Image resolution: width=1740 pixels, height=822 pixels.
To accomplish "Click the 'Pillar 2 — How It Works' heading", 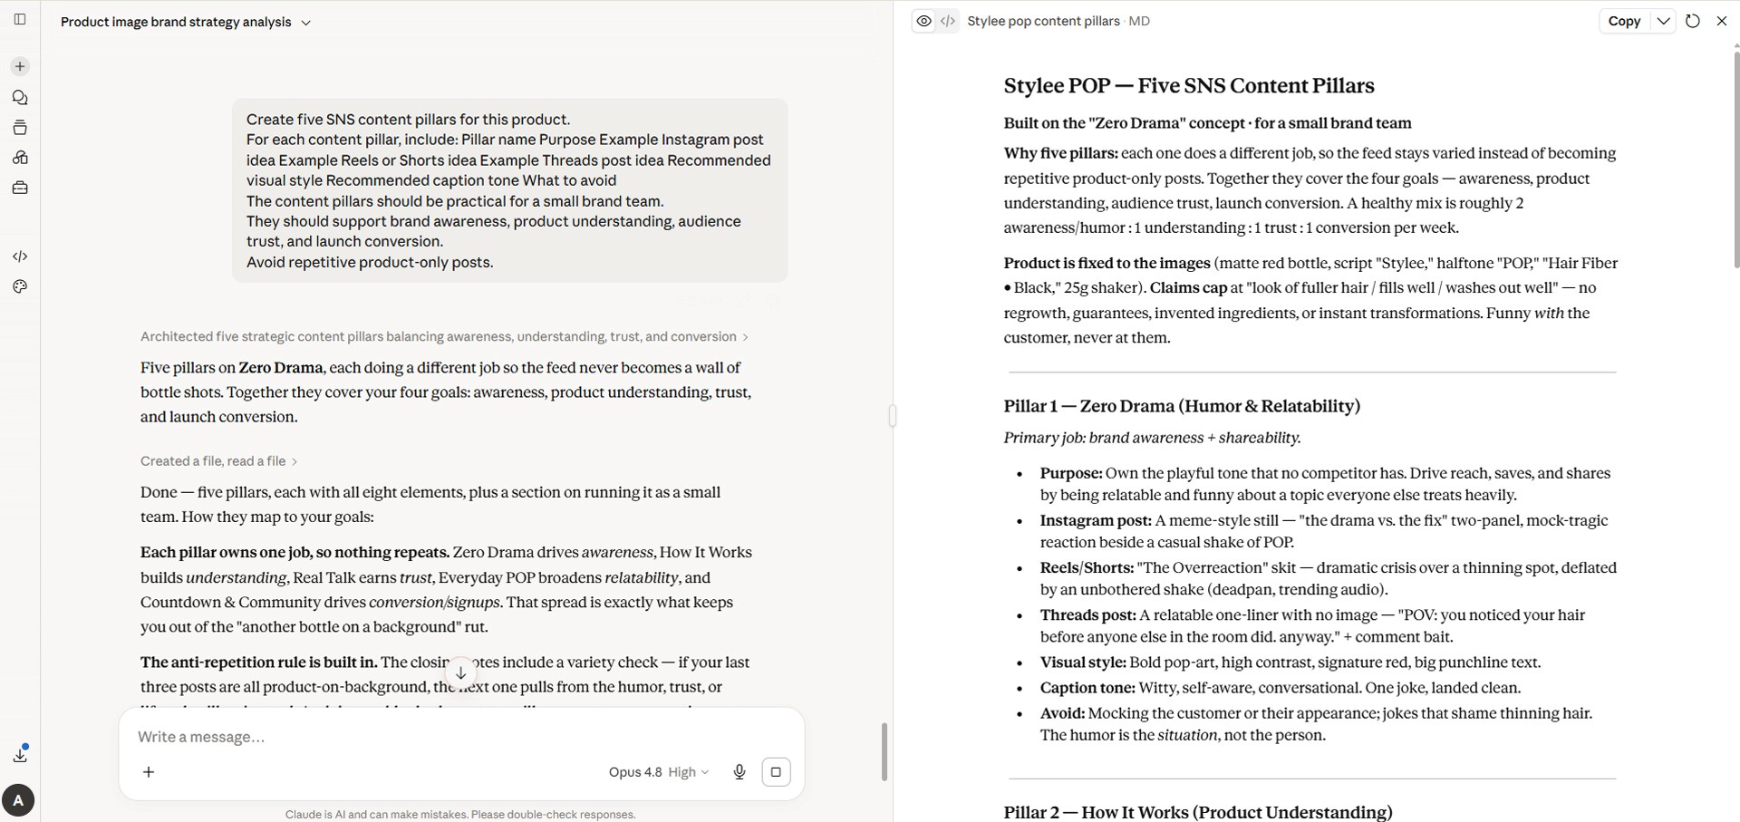I will pyautogui.click(x=1198, y=812).
